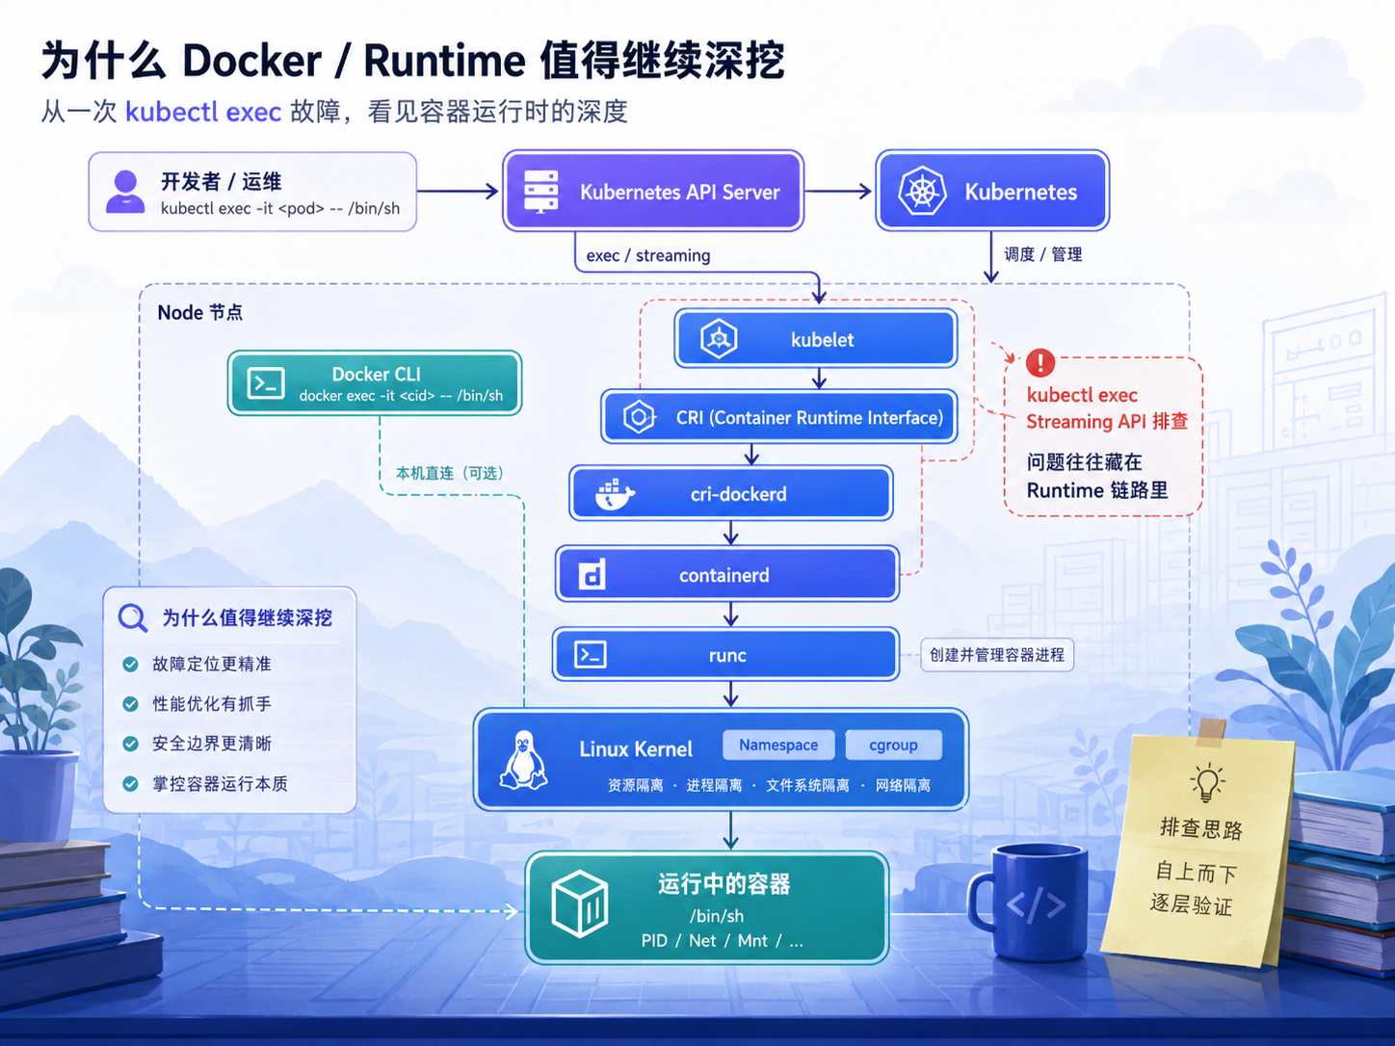Click the 进程隔离 text in Linux Kernel

[715, 786]
